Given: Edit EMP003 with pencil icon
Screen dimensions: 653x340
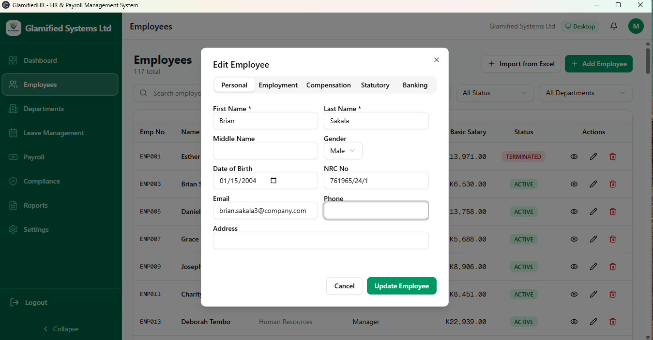Looking at the screenshot, I should (x=593, y=184).
